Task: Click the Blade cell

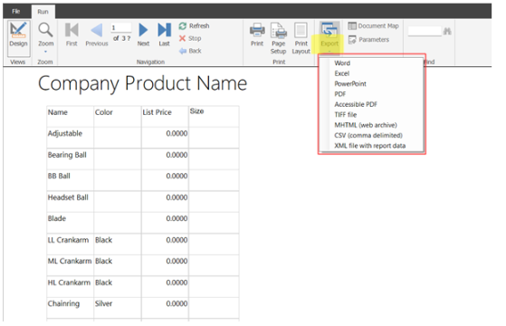Action: tap(70, 223)
